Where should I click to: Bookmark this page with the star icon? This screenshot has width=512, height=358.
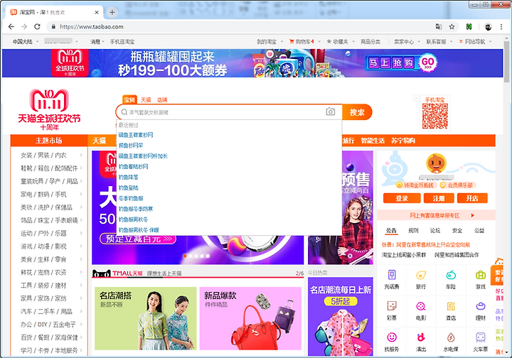pyautogui.click(x=452, y=27)
